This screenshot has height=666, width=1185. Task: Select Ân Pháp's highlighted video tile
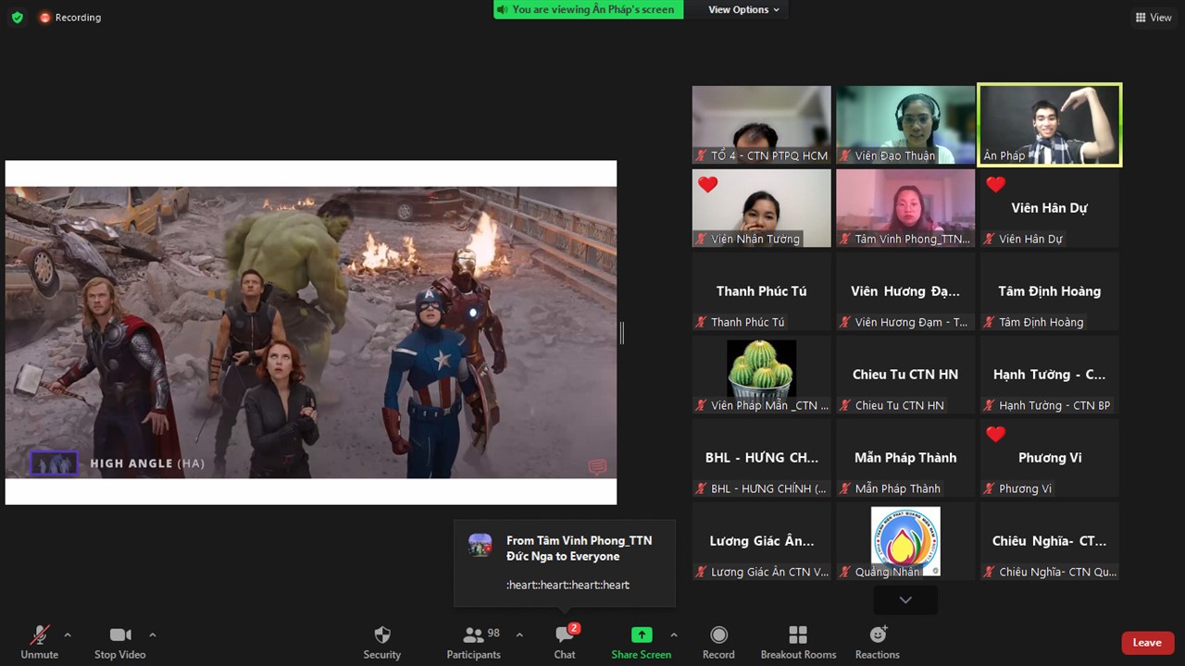tap(1050, 125)
